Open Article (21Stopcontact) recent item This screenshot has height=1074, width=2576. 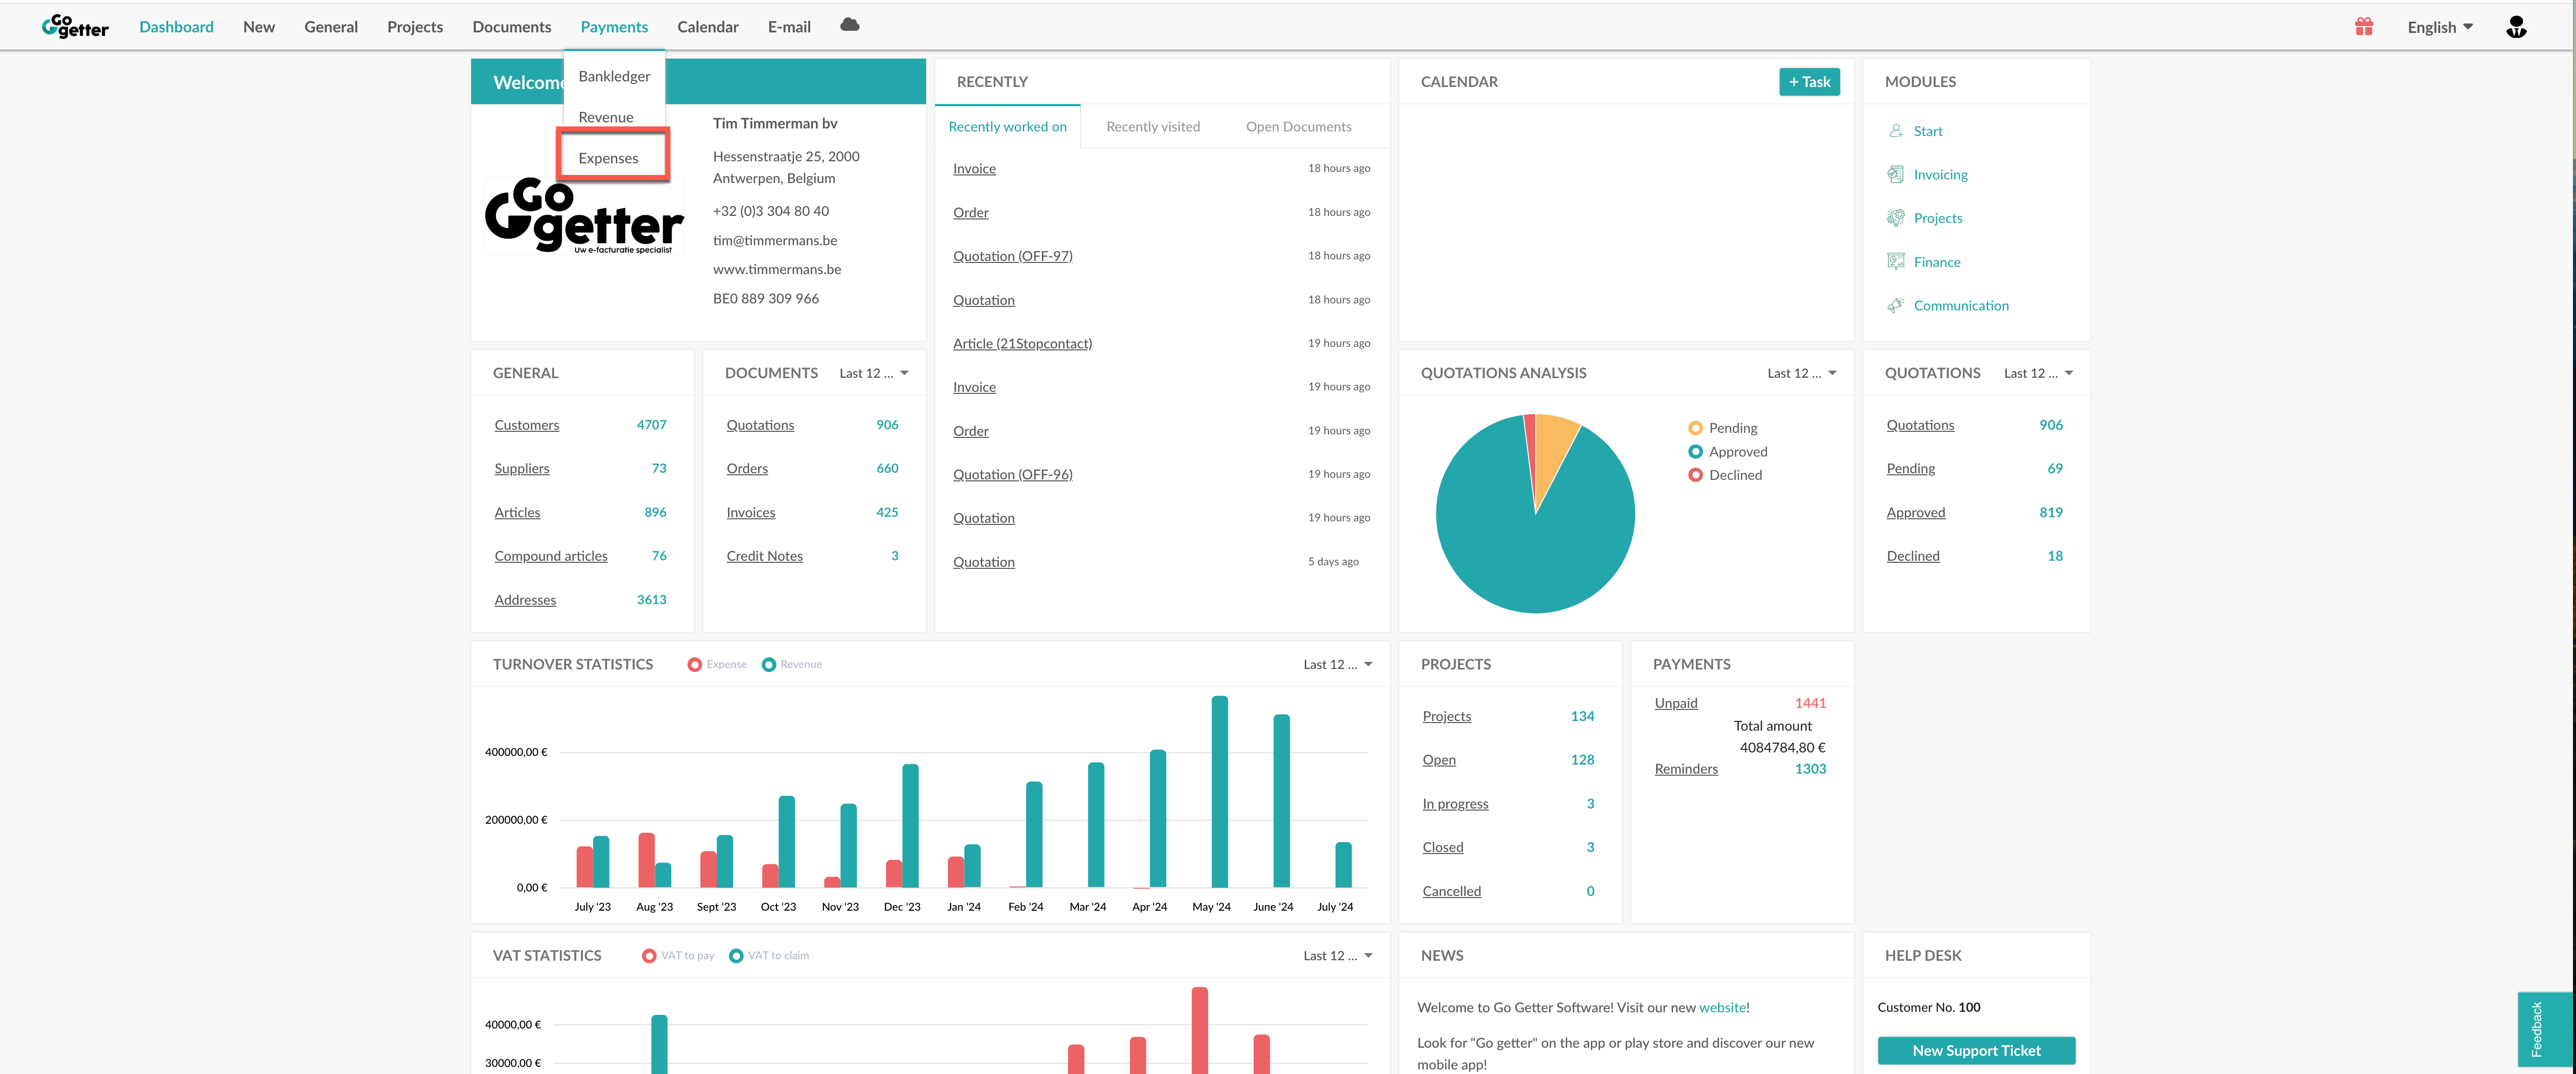pos(1022,343)
